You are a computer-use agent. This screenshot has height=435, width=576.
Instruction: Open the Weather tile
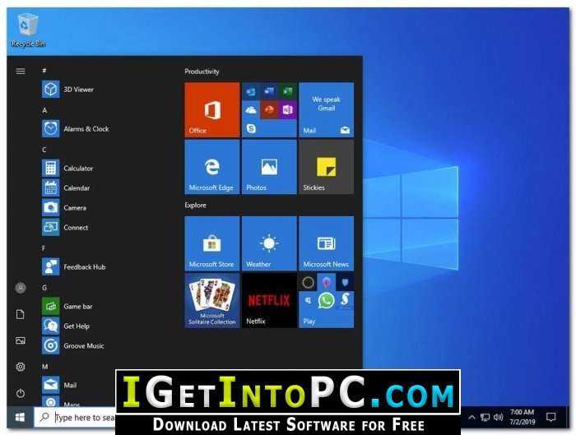pyautogui.click(x=268, y=243)
